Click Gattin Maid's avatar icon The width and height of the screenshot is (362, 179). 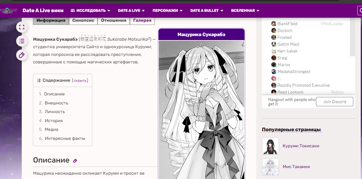click(x=274, y=44)
